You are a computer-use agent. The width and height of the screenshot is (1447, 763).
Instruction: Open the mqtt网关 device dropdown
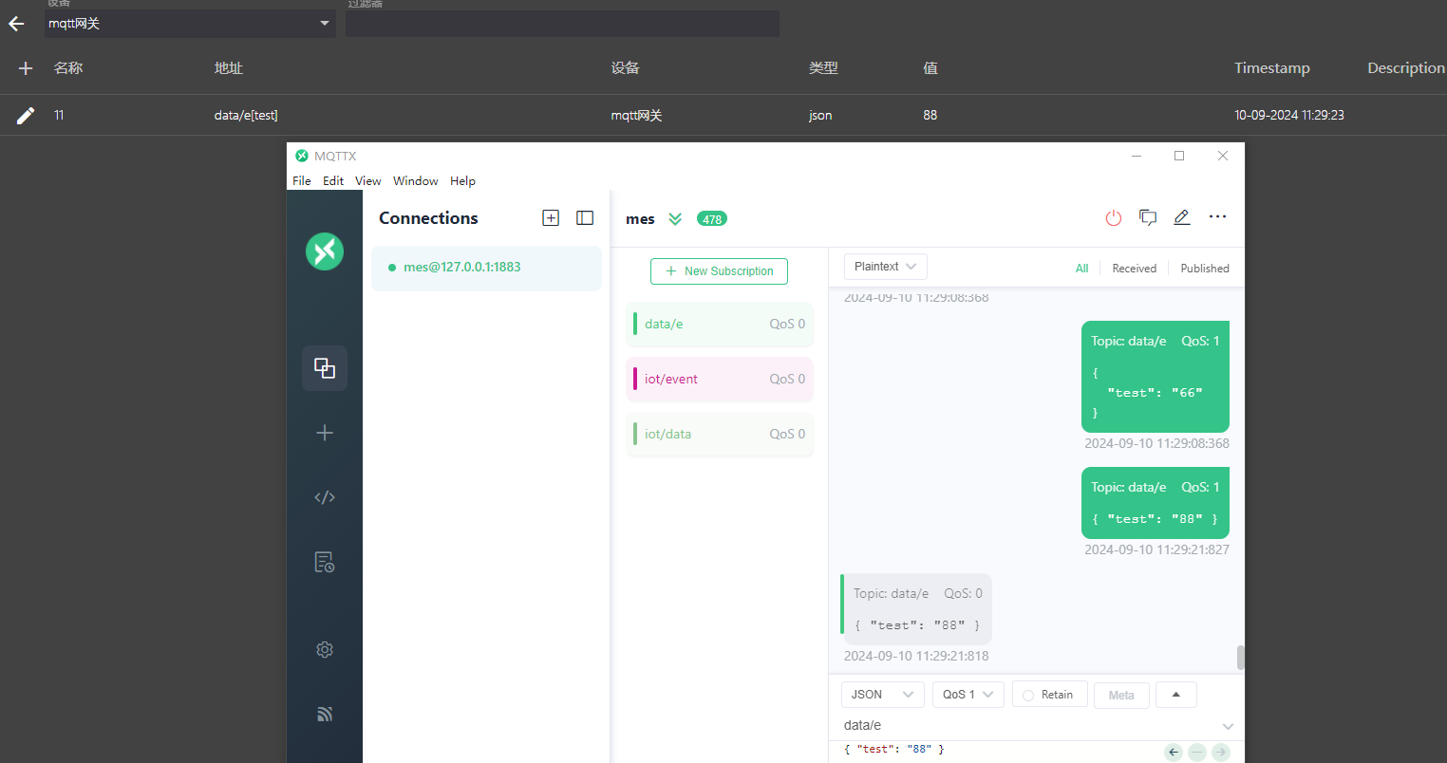(190, 24)
